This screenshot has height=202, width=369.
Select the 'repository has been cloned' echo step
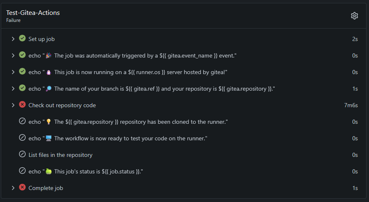click(128, 122)
